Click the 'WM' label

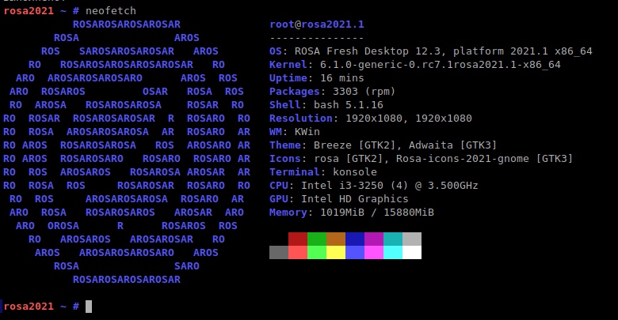276,132
